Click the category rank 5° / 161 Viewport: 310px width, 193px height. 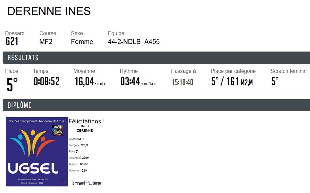(232, 81)
